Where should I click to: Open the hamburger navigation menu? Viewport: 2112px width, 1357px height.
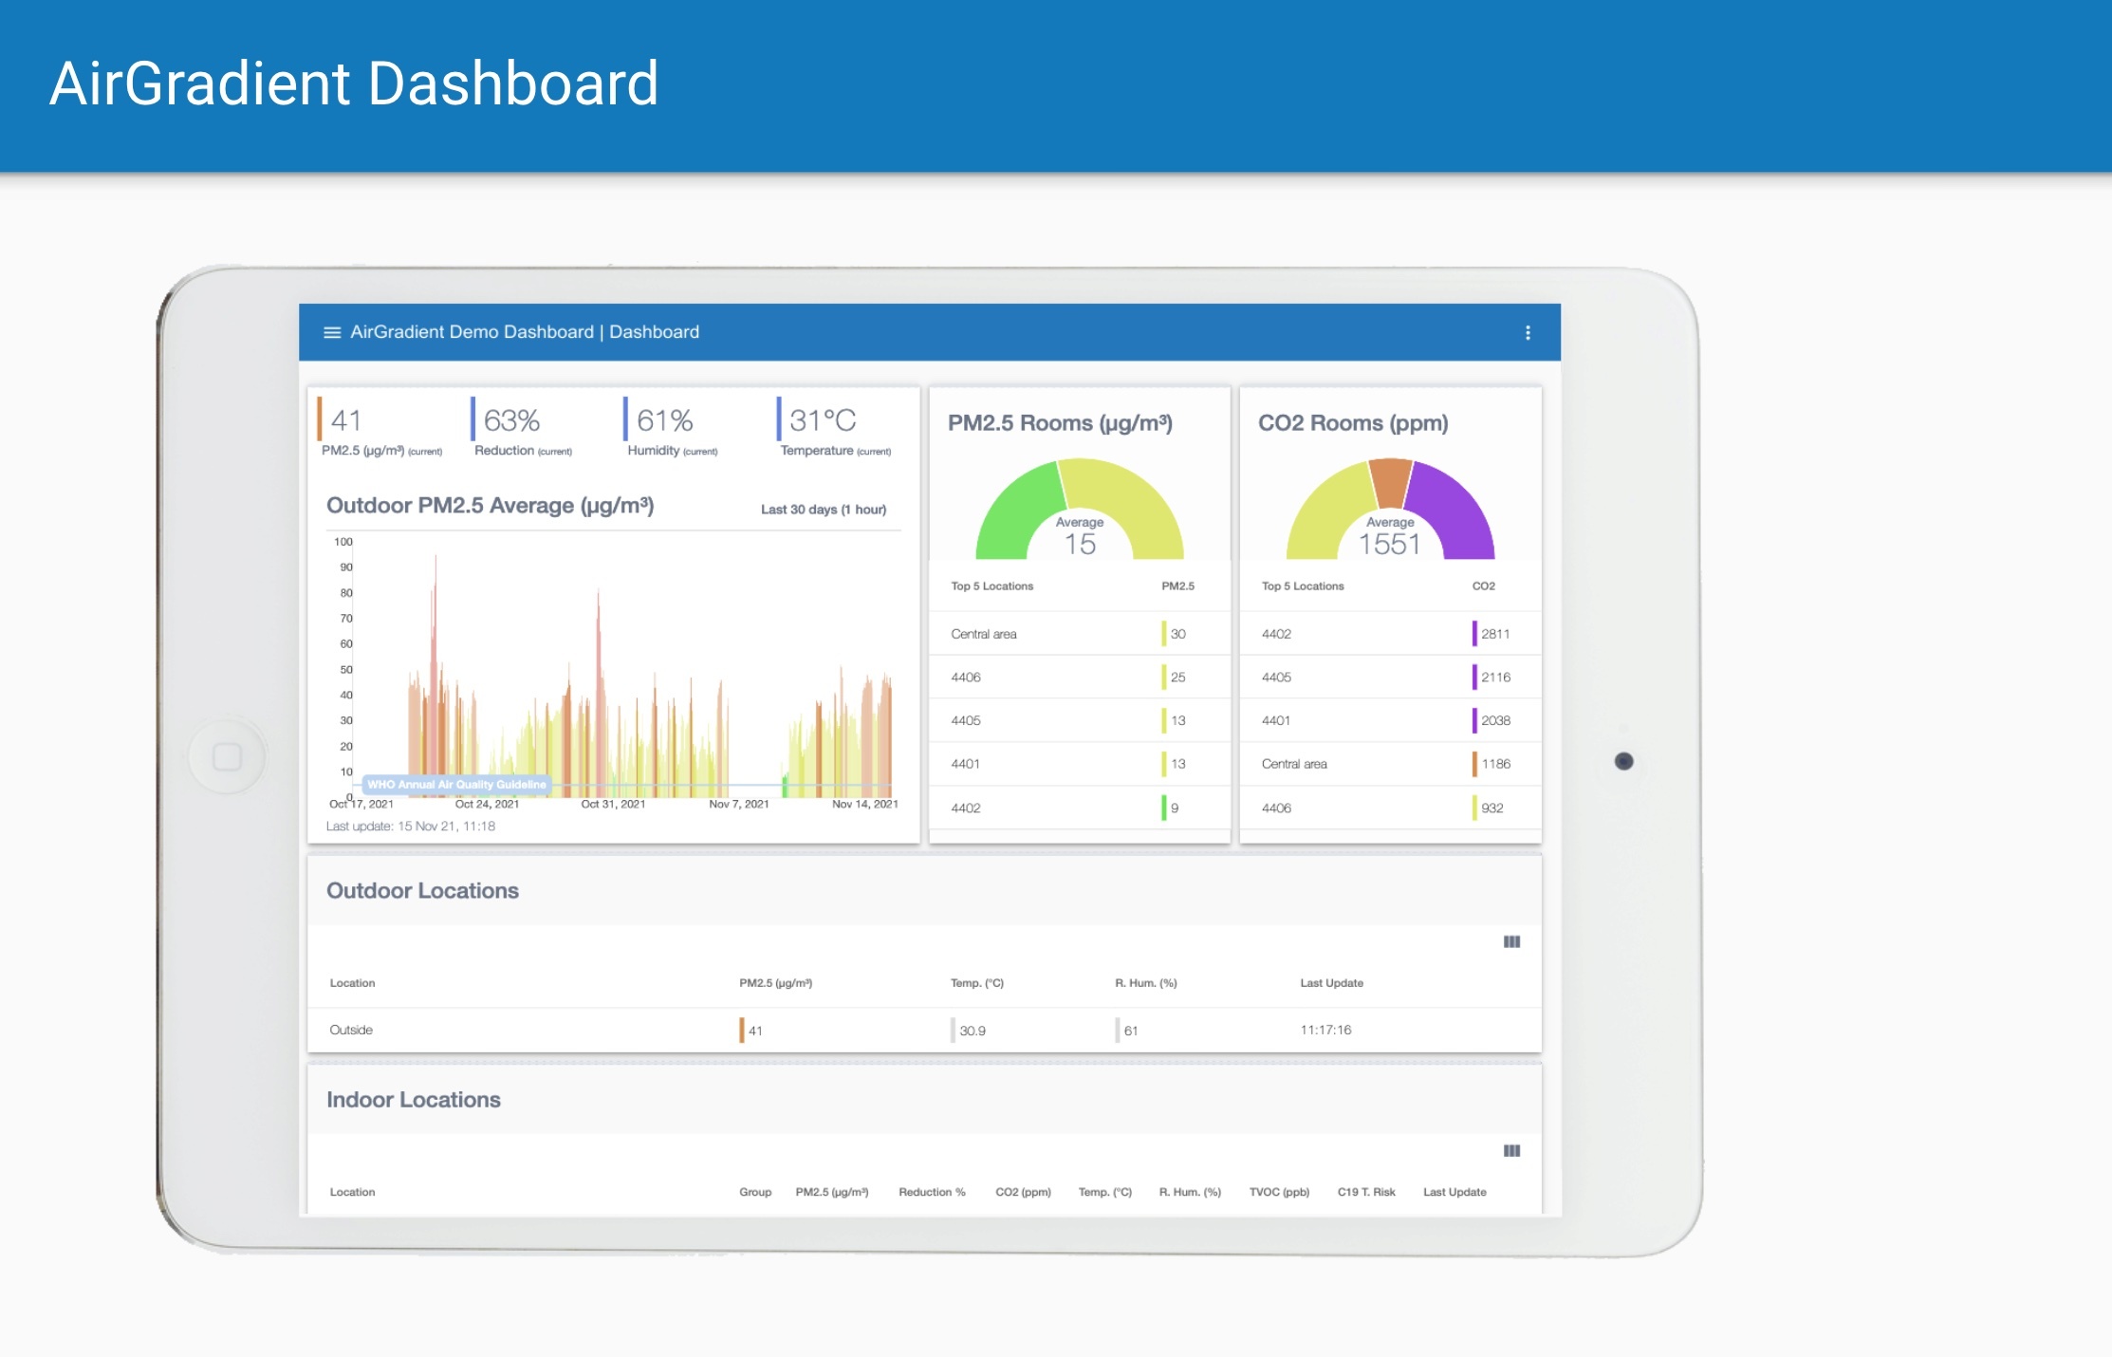coord(332,332)
